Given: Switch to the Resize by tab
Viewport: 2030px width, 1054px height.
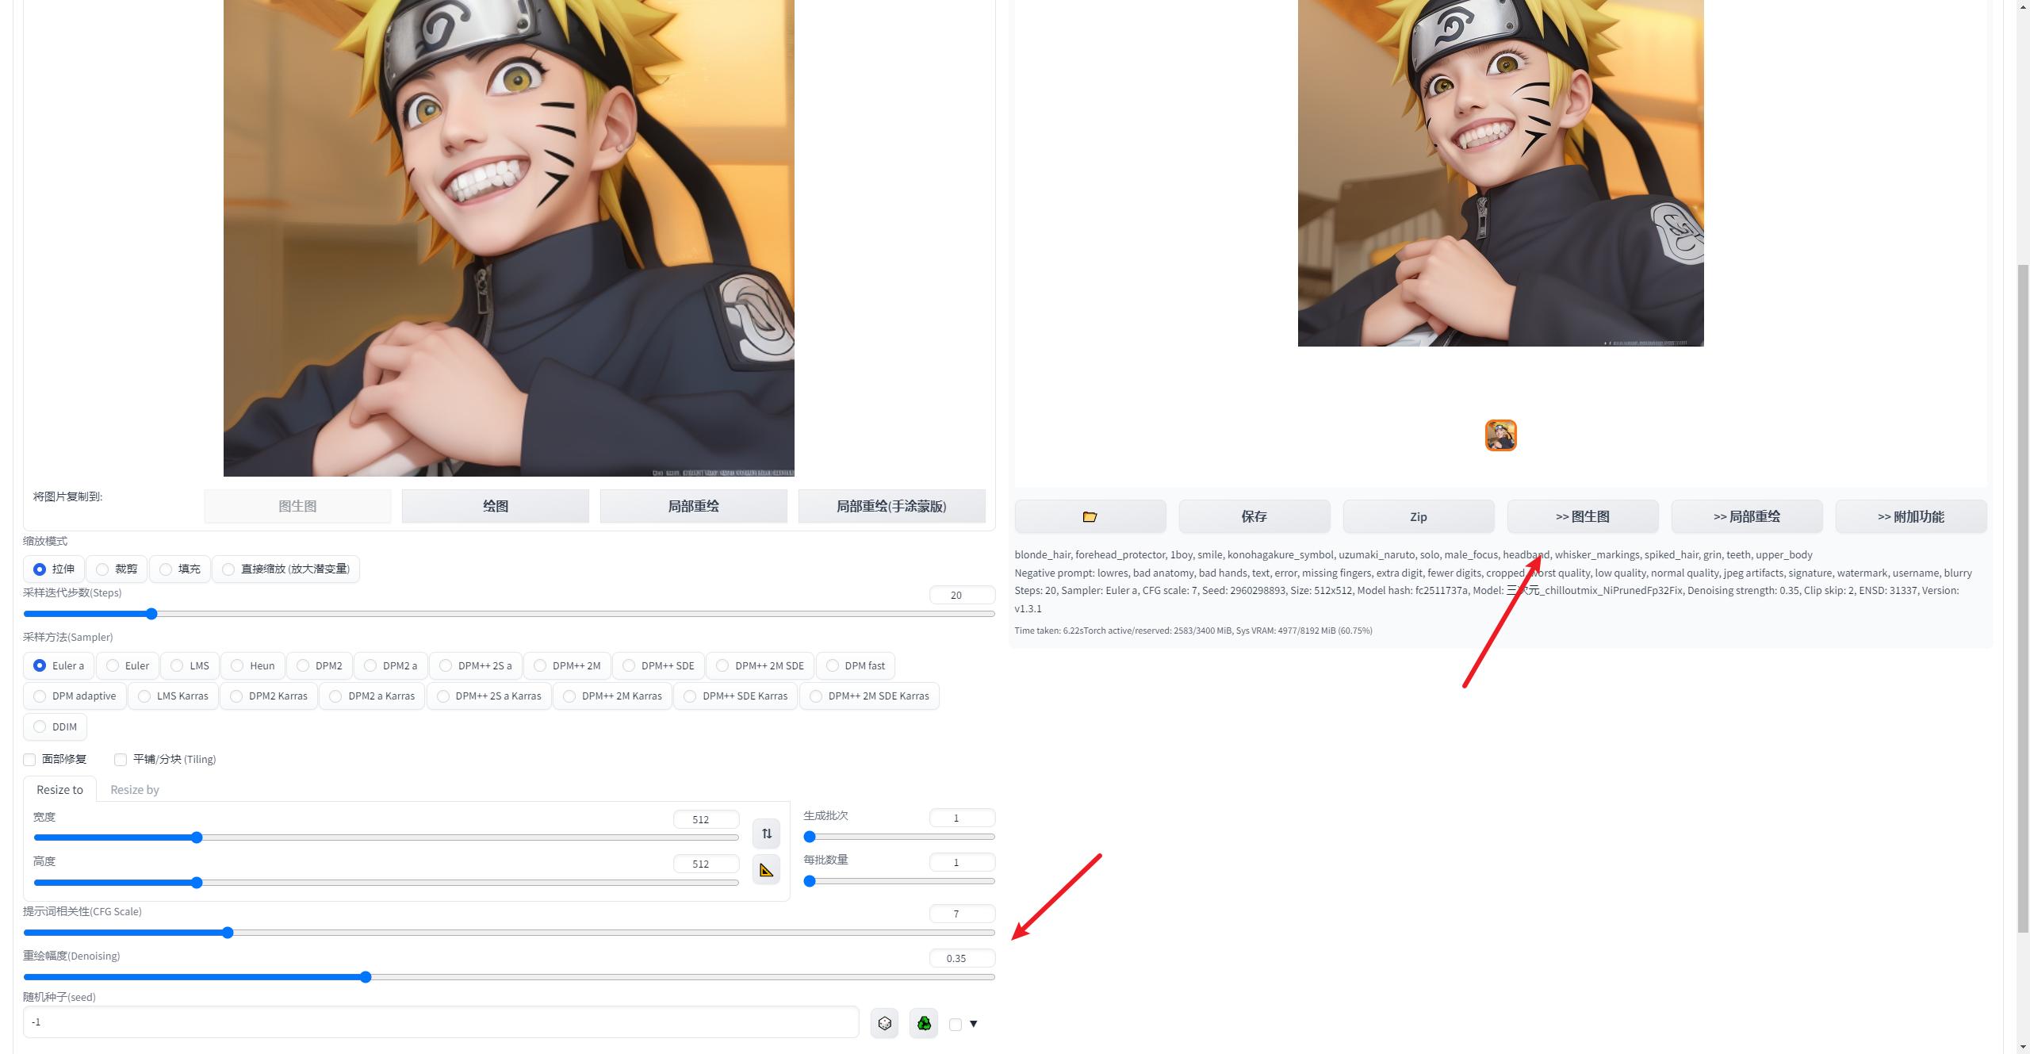Looking at the screenshot, I should coord(134,789).
